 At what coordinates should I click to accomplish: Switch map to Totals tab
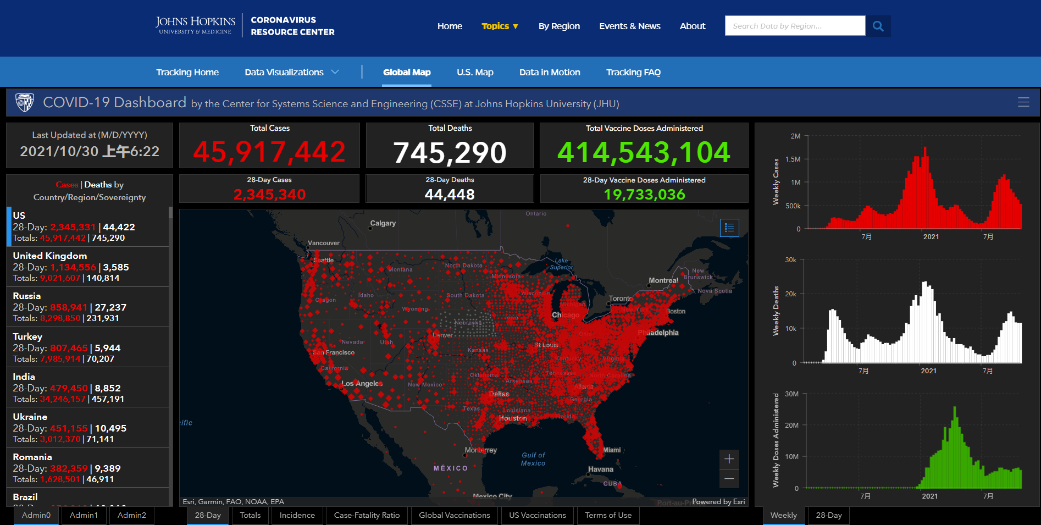(250, 516)
